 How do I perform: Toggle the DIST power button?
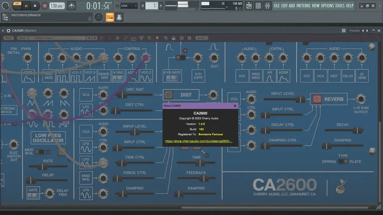point(168,95)
